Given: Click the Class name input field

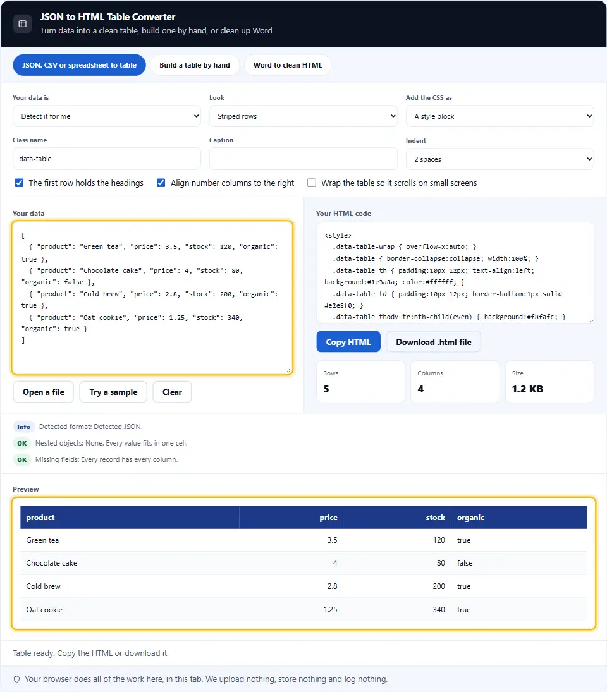Looking at the screenshot, I should 107,159.
